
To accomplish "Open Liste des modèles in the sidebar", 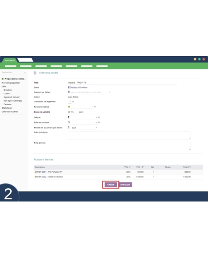I will tap(10, 111).
